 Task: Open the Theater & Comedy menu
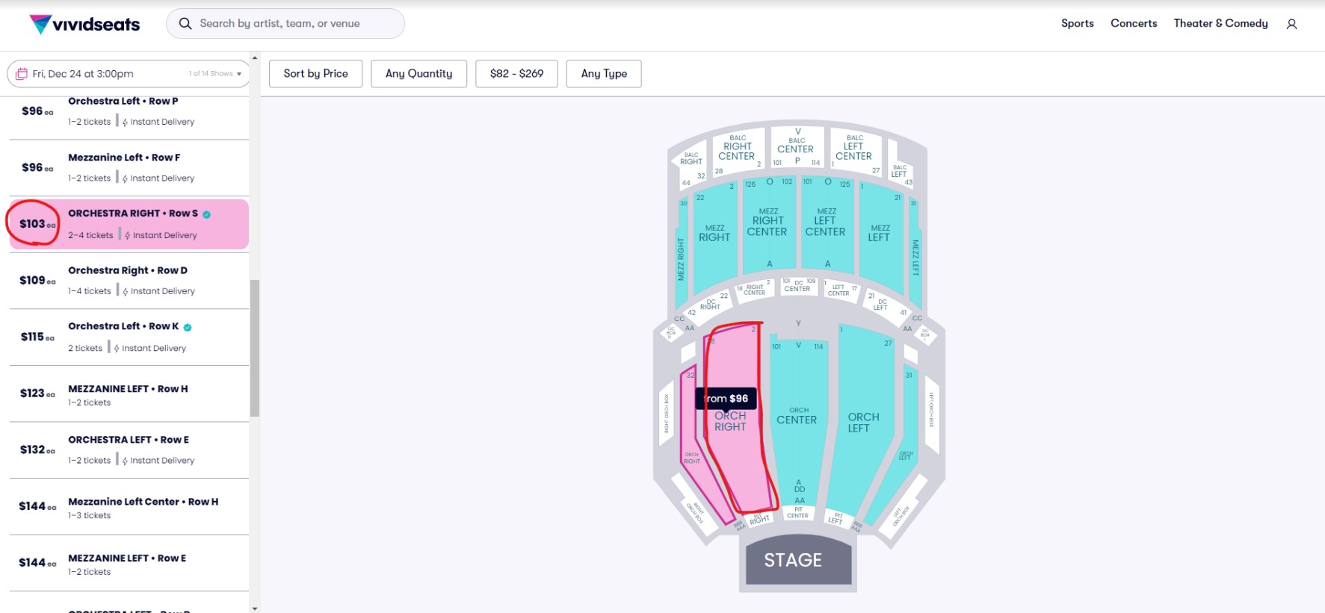tap(1220, 23)
